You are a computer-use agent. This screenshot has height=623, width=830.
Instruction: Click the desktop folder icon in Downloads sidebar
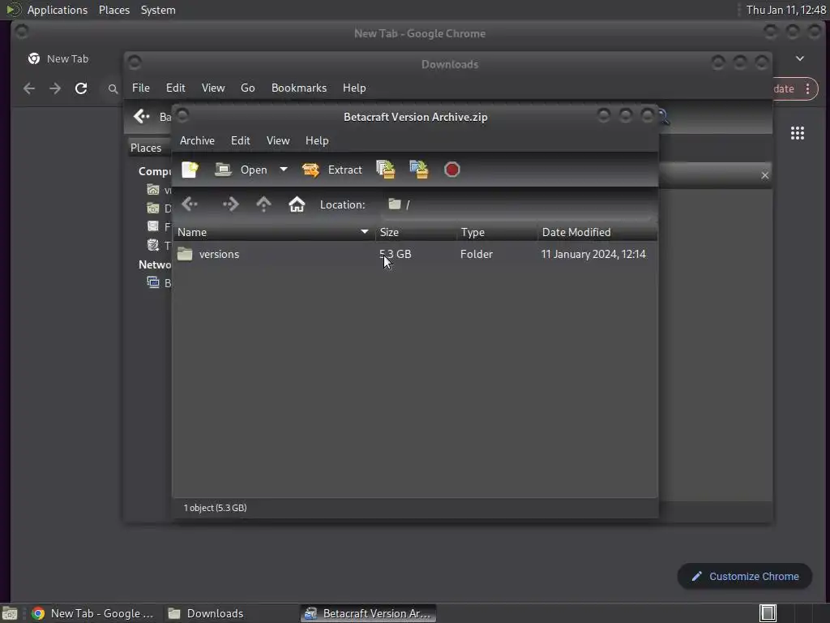click(x=153, y=208)
